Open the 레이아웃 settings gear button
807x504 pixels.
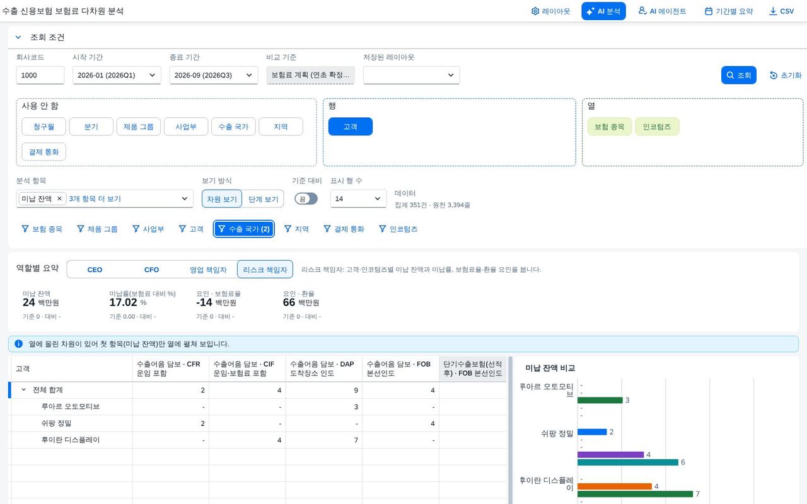pyautogui.click(x=550, y=11)
